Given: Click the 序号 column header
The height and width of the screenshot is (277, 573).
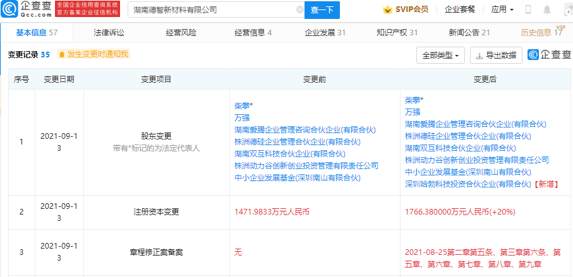Looking at the screenshot, I should pos(21,80).
